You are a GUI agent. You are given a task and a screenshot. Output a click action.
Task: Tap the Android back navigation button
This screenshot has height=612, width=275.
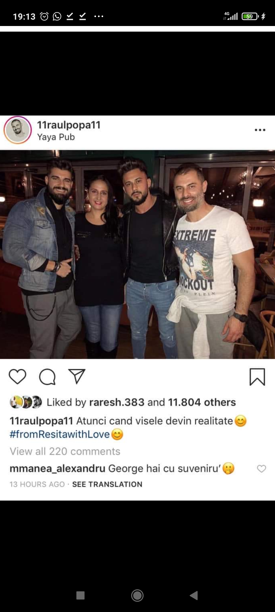[194, 595]
